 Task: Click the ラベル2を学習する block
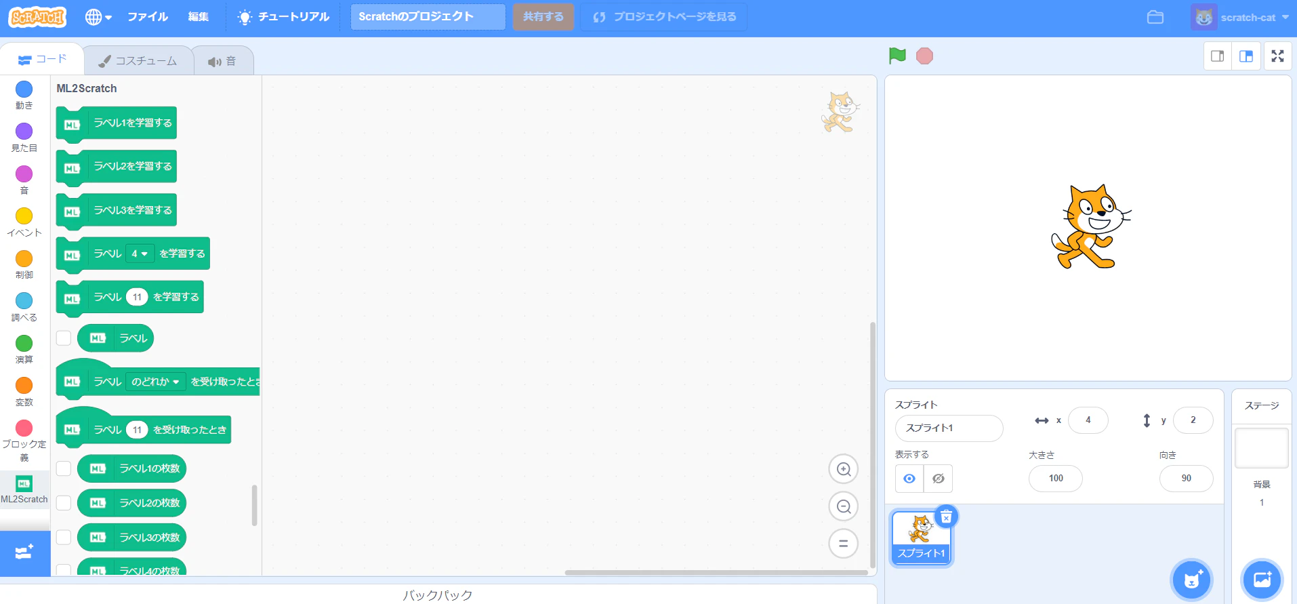(x=117, y=167)
